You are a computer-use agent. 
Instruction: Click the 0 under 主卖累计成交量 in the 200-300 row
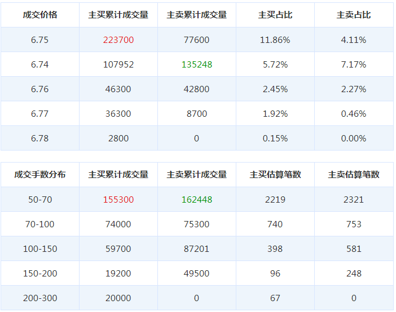(x=196, y=298)
